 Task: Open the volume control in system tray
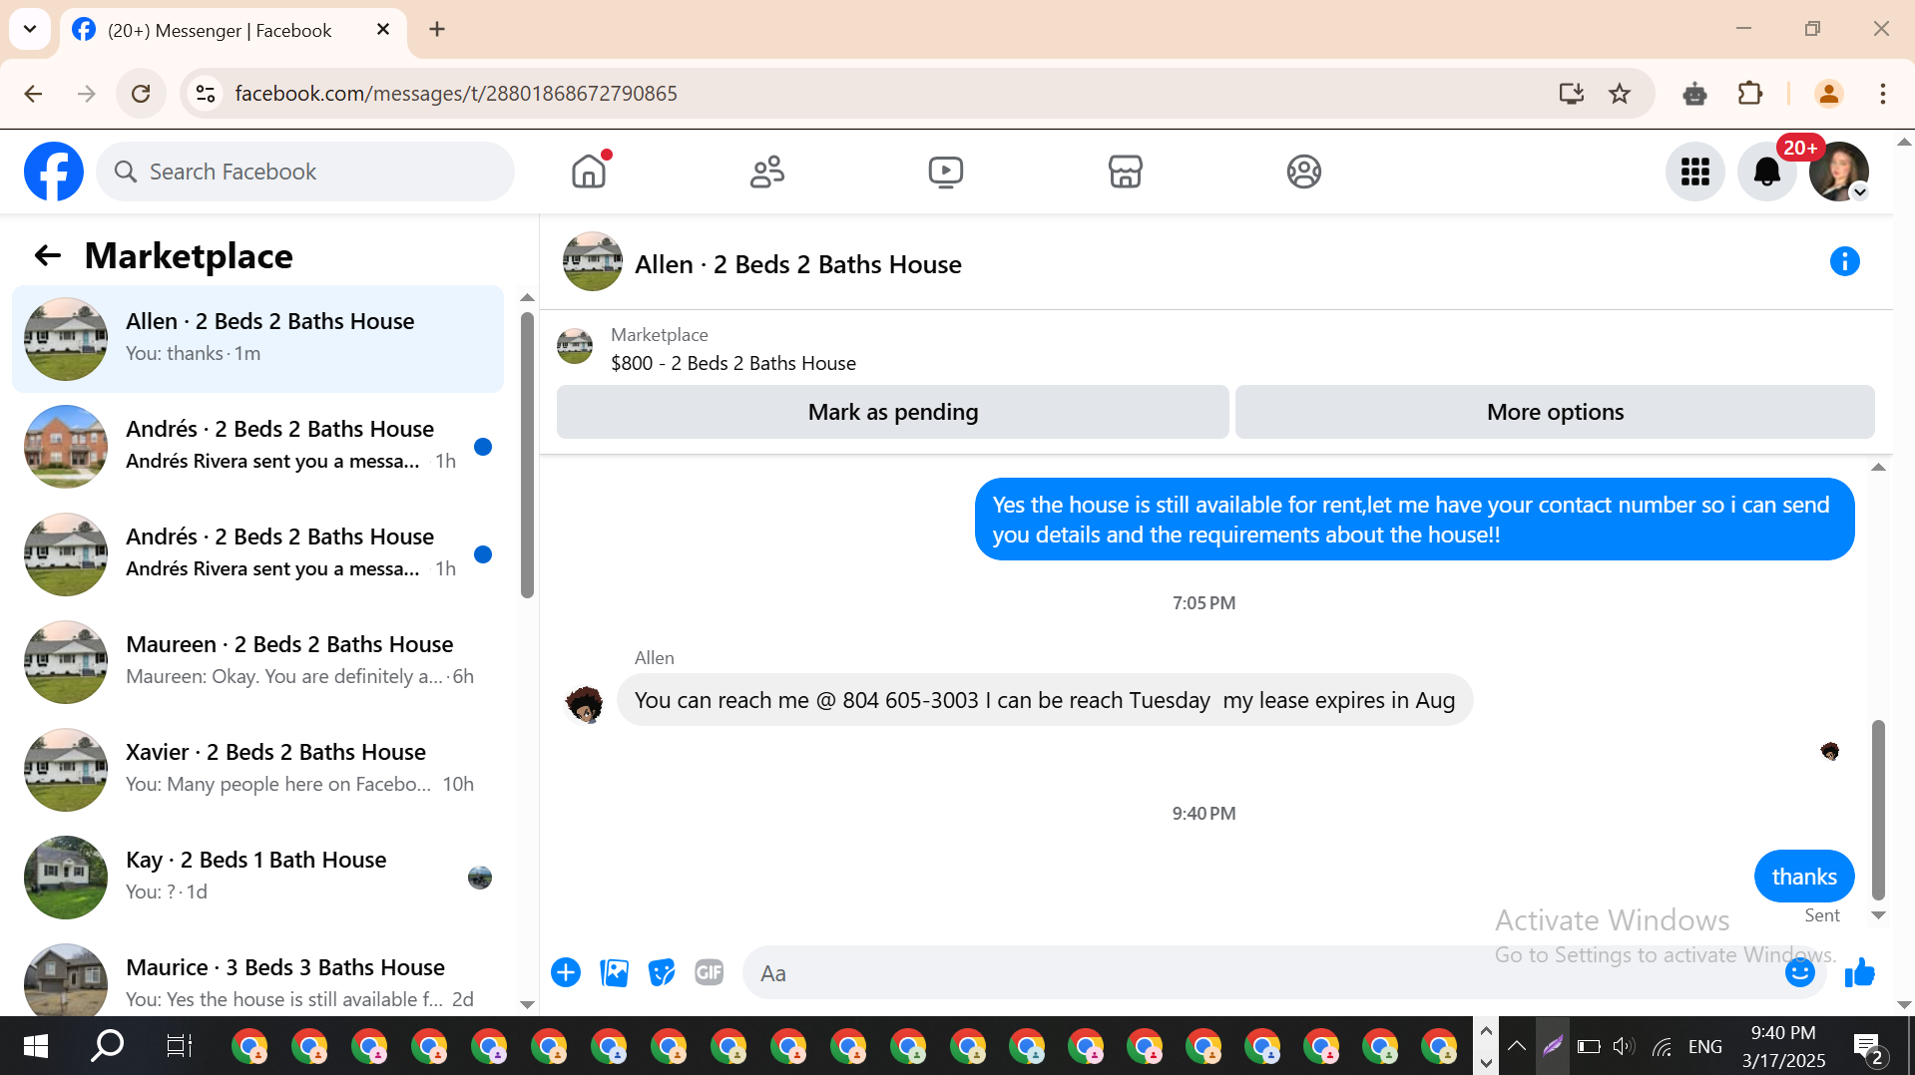tap(1624, 1046)
